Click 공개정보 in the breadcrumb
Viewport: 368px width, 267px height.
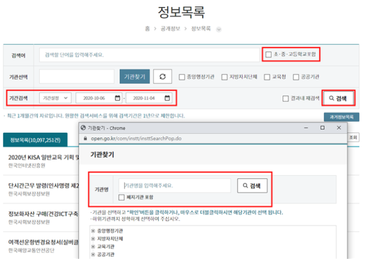(x=170, y=29)
